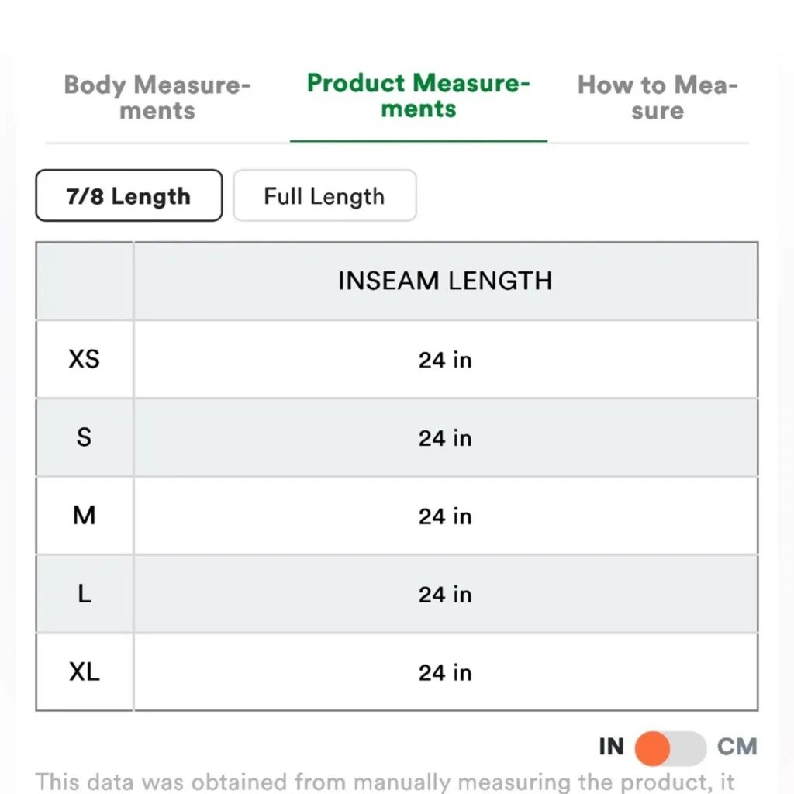
Task: Click the M size row label
Action: [x=85, y=516]
